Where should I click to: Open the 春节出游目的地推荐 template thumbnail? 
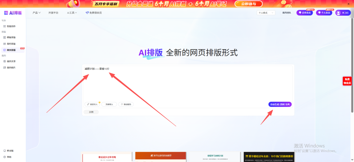[161, 157]
